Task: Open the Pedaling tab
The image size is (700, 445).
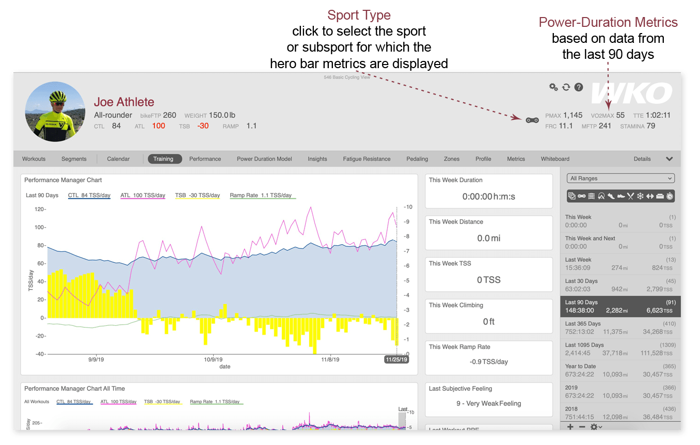Action: (417, 159)
